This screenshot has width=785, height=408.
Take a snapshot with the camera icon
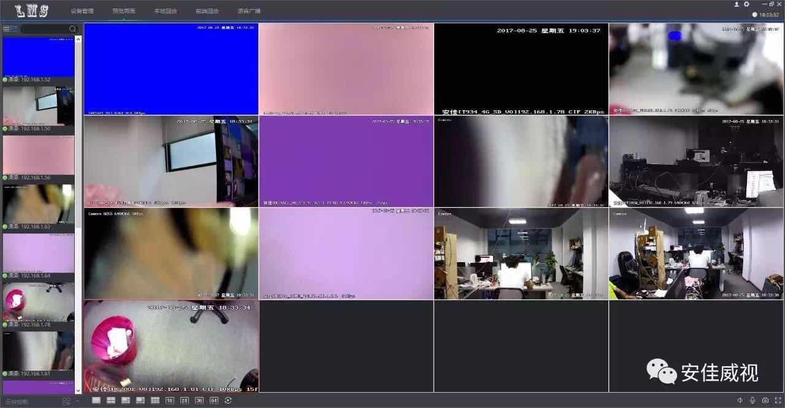[x=765, y=401]
